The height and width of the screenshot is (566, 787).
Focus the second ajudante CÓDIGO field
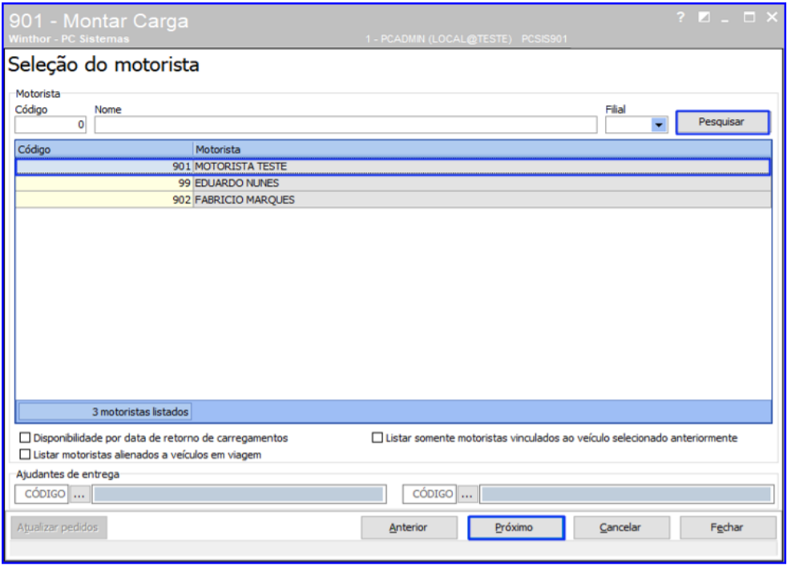(x=430, y=494)
